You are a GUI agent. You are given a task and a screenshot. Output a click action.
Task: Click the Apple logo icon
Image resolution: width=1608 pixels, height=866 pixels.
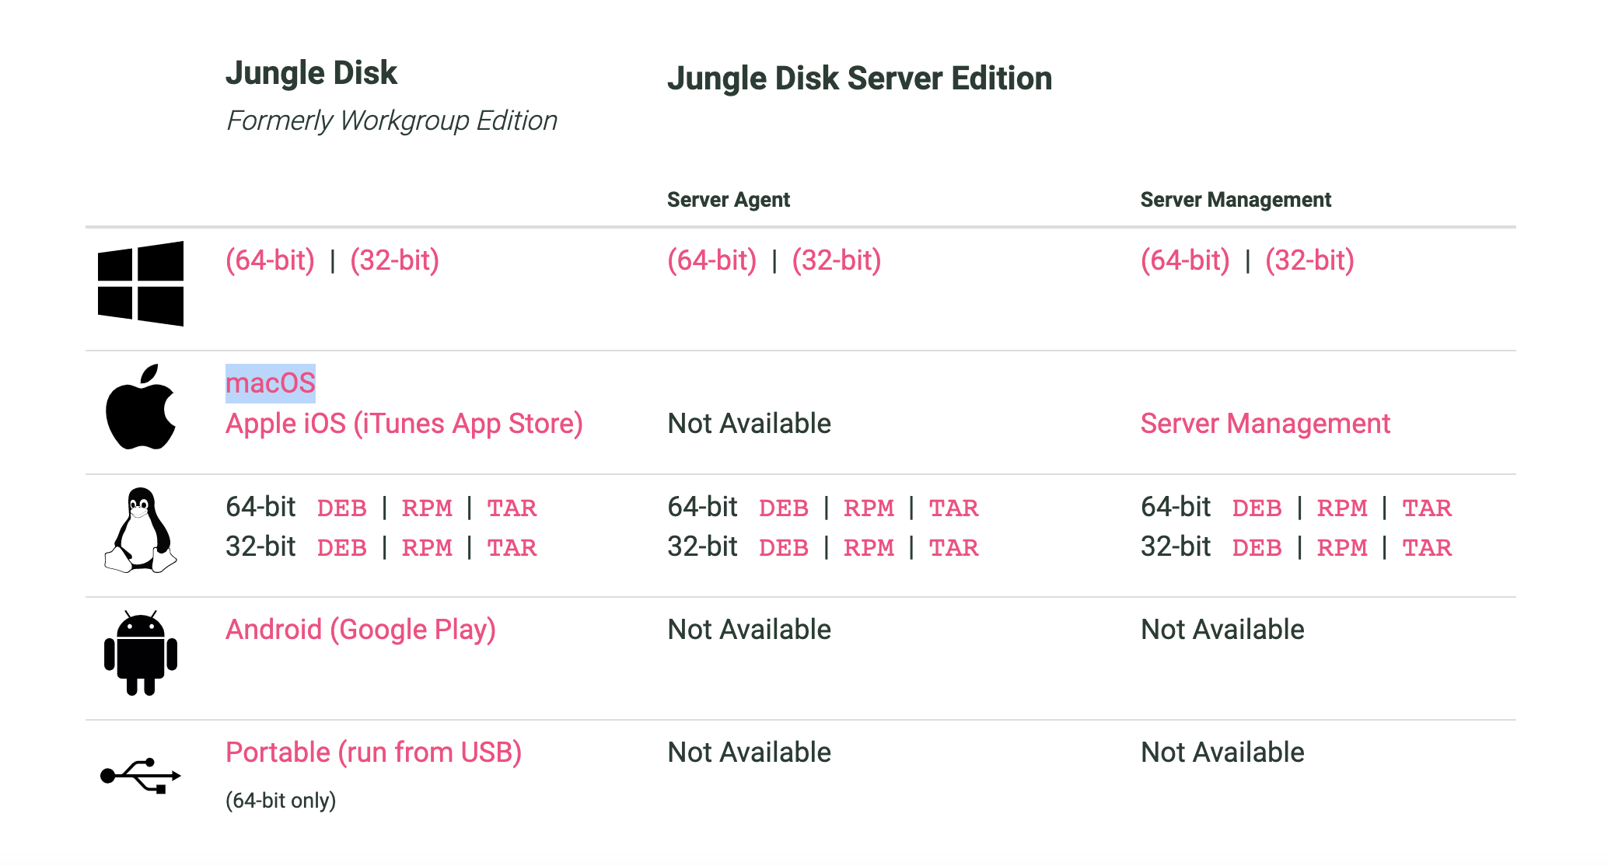pos(141,407)
